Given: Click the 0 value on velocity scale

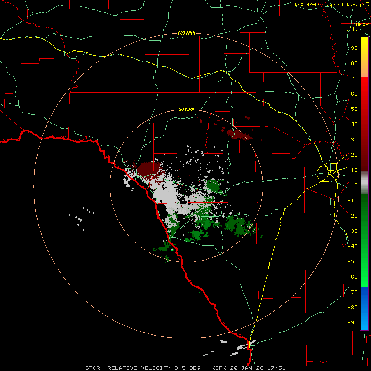Looking at the screenshot, I should (x=356, y=185).
